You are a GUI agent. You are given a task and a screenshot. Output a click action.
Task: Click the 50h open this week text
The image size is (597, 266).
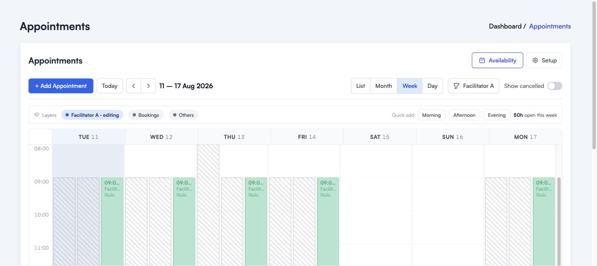535,115
